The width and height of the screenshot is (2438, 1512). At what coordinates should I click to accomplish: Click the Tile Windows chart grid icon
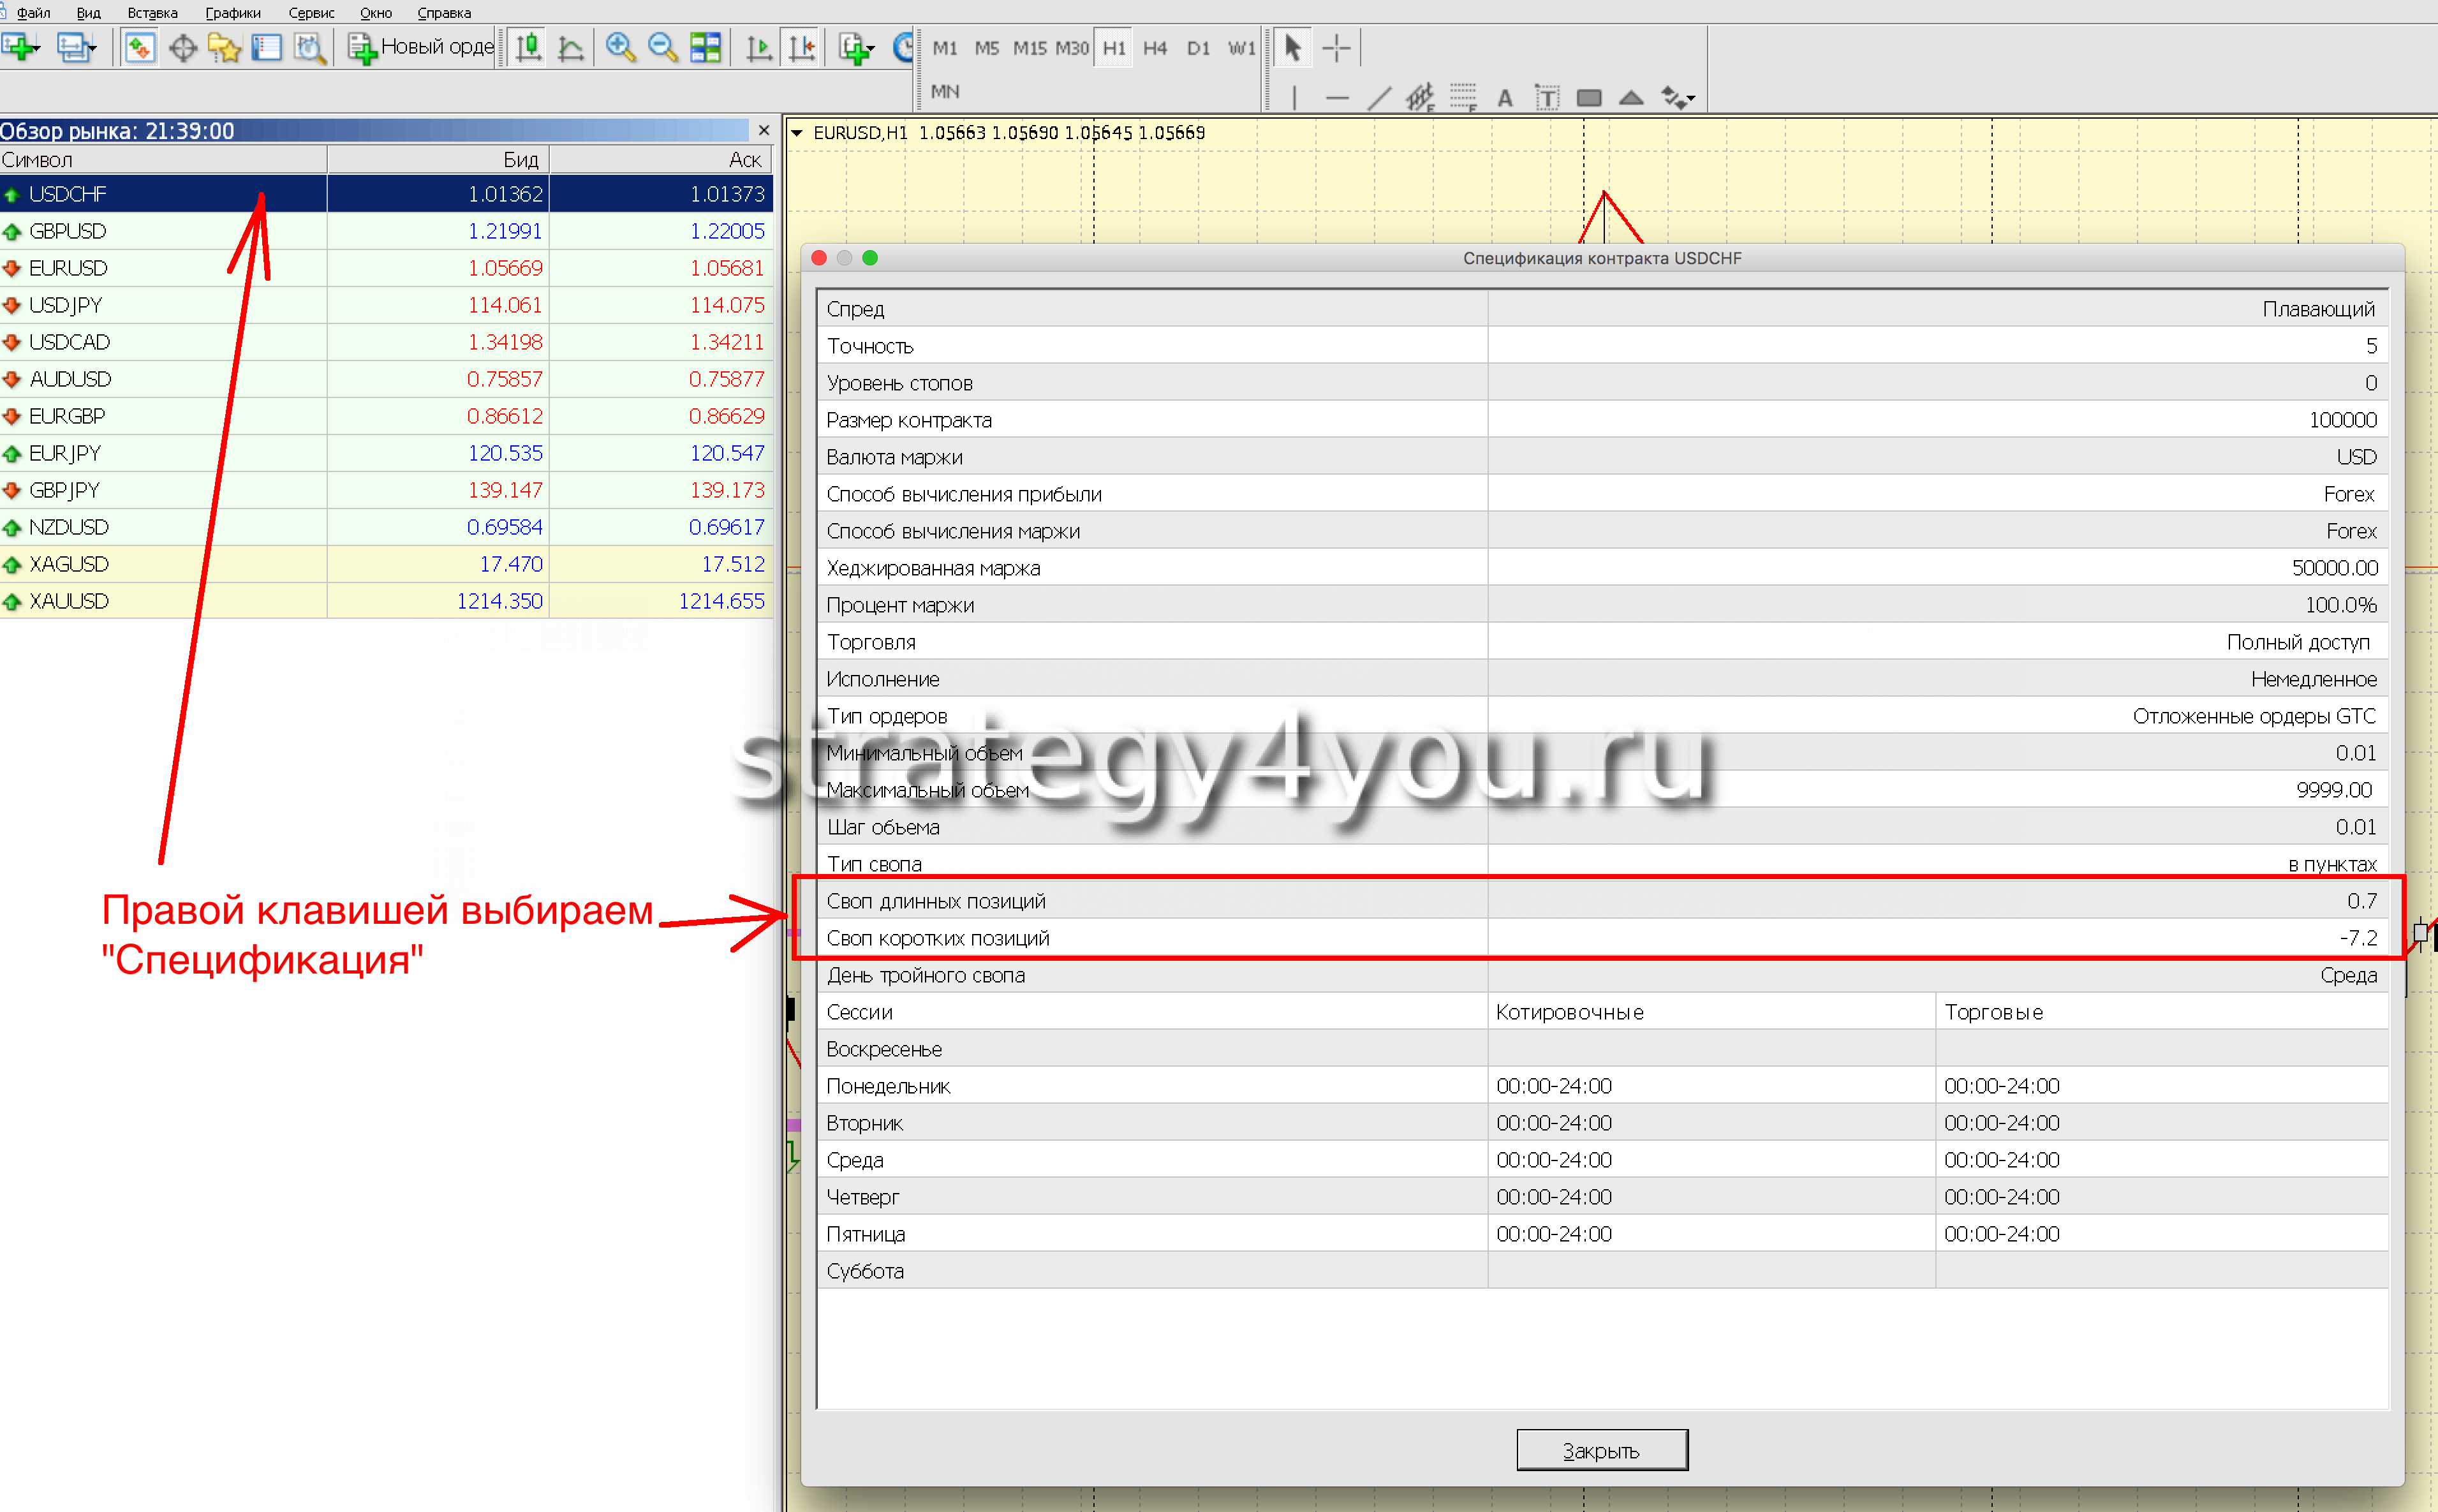(706, 47)
